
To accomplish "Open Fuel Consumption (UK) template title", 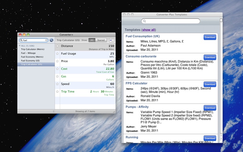I will tap(142, 36).
